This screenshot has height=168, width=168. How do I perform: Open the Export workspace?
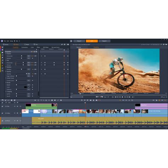click(105, 41)
